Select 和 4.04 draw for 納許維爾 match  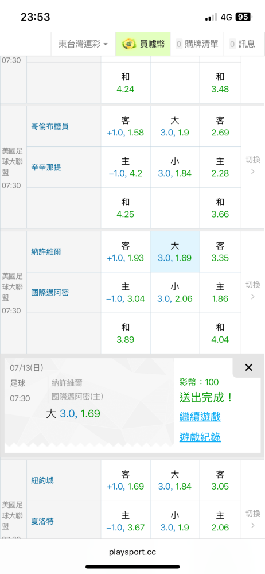(220, 333)
